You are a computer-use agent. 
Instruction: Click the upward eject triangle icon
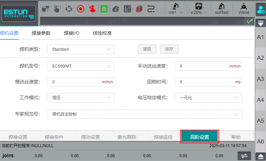pyautogui.click(x=261, y=156)
